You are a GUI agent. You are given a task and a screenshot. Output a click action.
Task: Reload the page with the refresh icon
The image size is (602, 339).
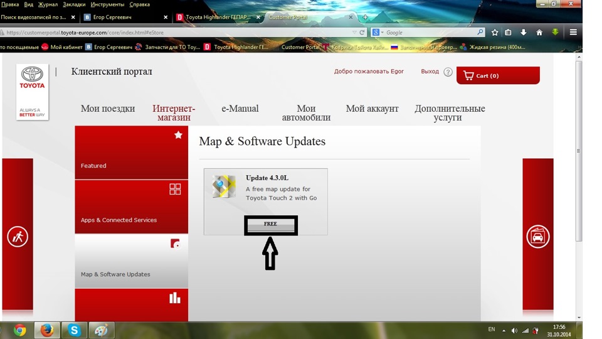pyautogui.click(x=362, y=33)
